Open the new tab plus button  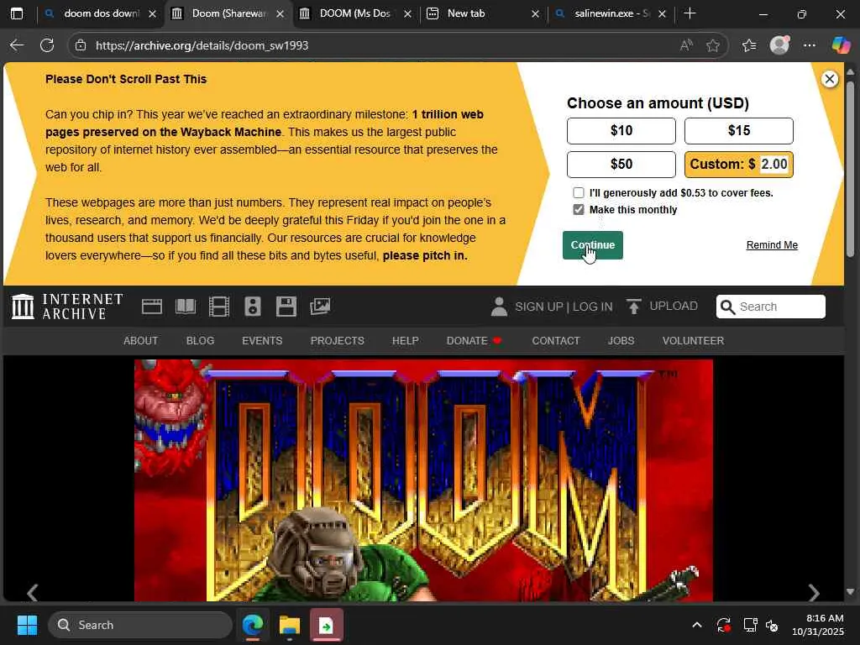(x=690, y=13)
